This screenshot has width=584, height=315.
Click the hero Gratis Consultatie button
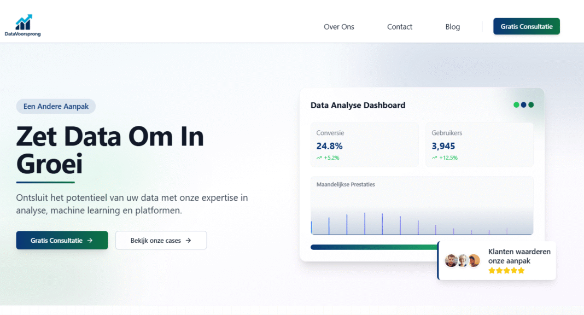pos(62,240)
